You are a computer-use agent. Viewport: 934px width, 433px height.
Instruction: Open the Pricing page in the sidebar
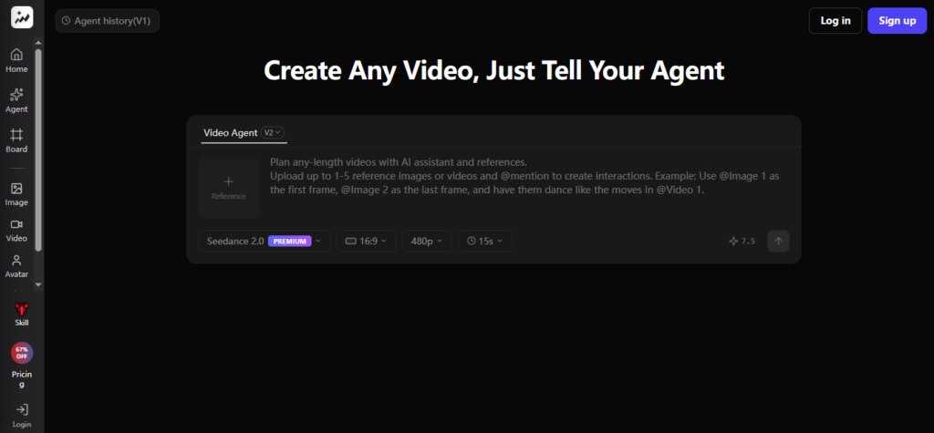click(x=22, y=379)
